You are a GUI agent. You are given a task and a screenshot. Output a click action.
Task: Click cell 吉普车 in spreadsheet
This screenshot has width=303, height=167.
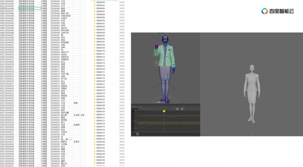(x=77, y=142)
